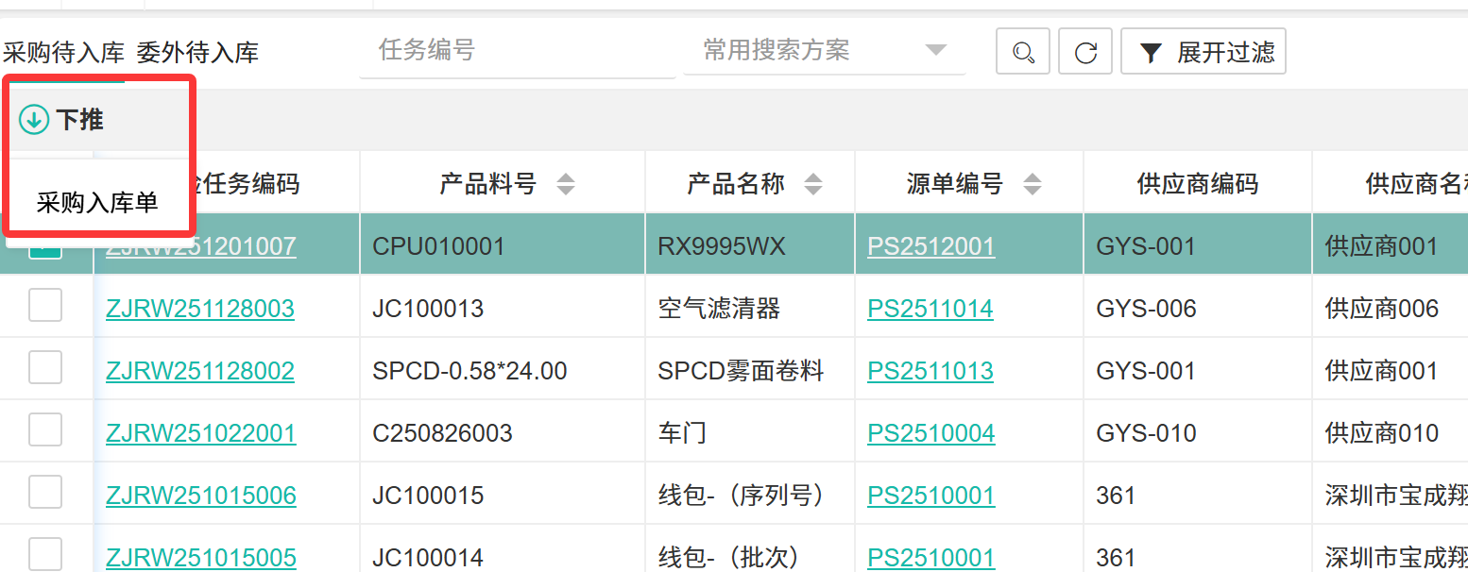Switch to the 采购待入库 tab
The height and width of the screenshot is (572, 1468).
click(63, 53)
